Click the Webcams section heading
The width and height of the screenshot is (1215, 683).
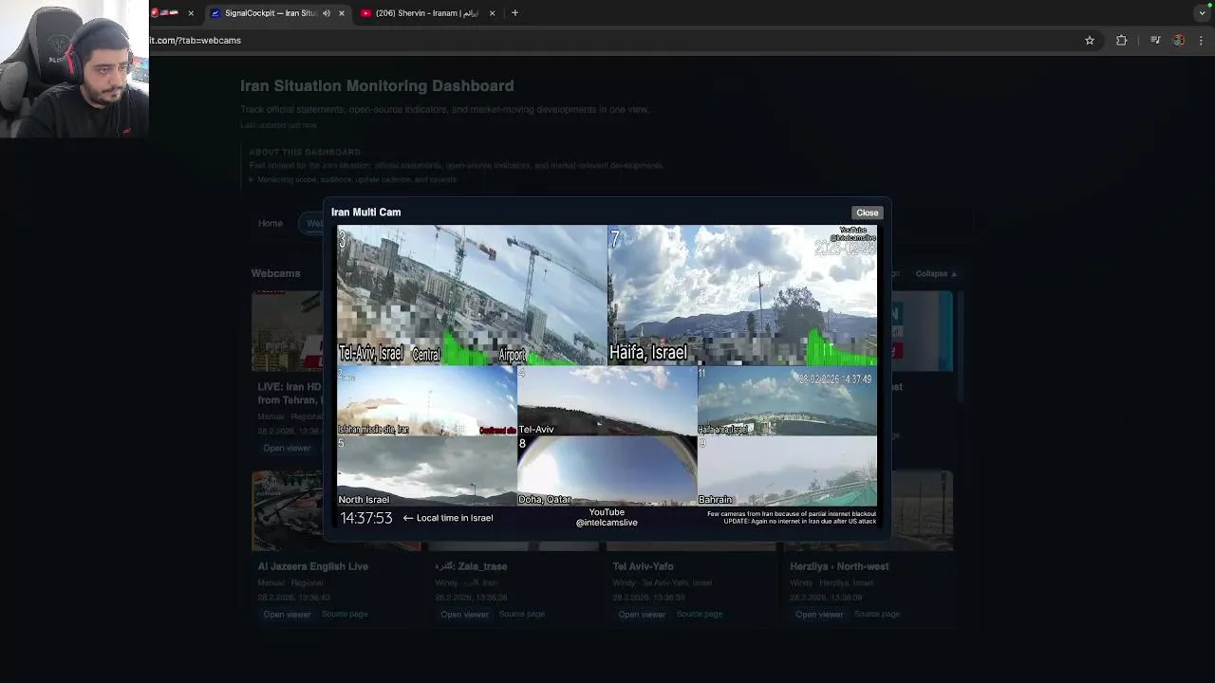[x=275, y=273]
